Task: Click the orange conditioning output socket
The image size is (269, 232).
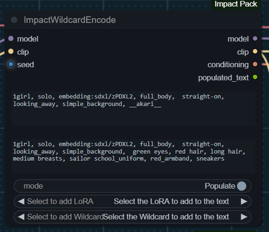Action: [x=255, y=64]
